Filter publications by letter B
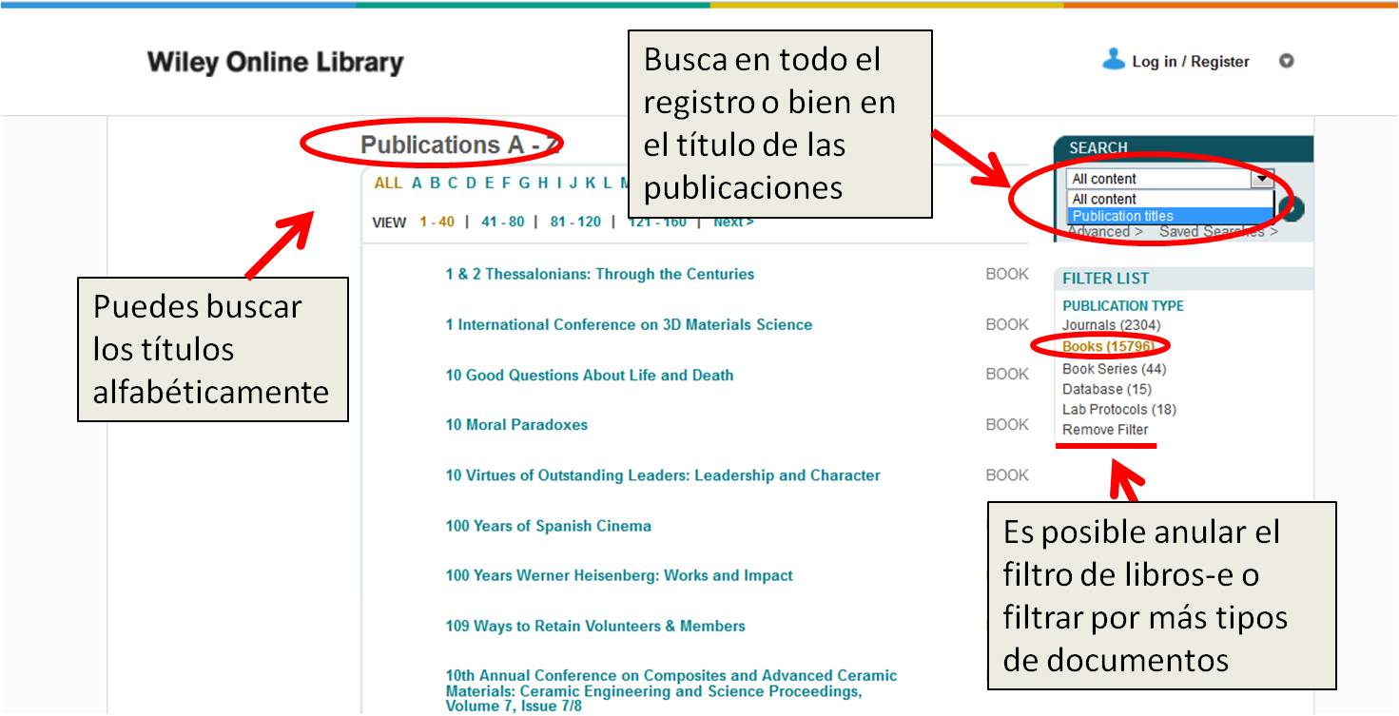The height and width of the screenshot is (716, 1399). pyautogui.click(x=435, y=184)
